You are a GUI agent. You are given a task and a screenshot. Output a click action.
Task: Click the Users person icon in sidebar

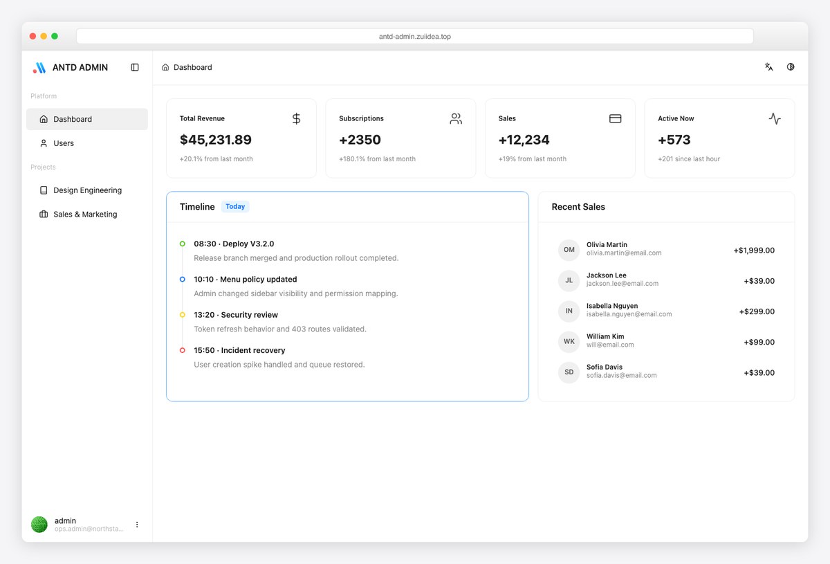(x=44, y=143)
